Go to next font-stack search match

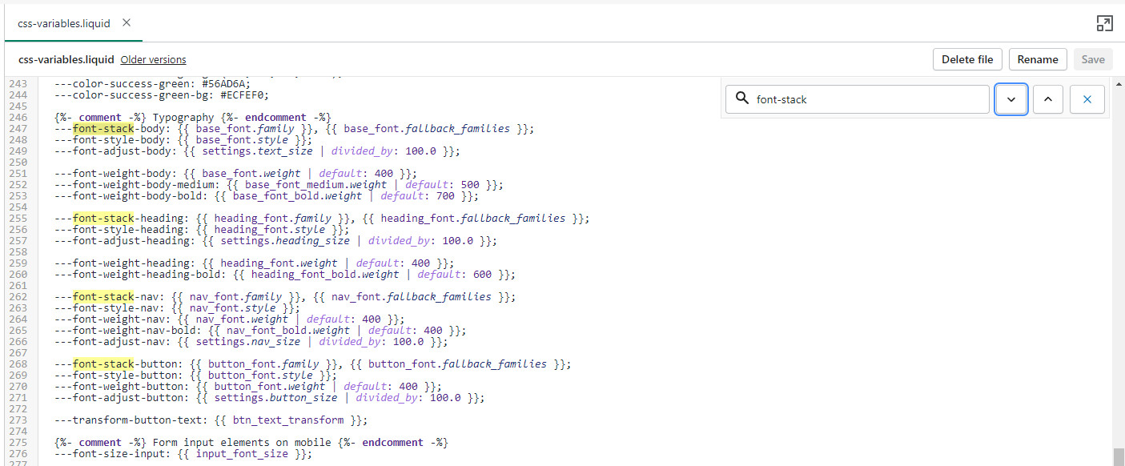1011,99
